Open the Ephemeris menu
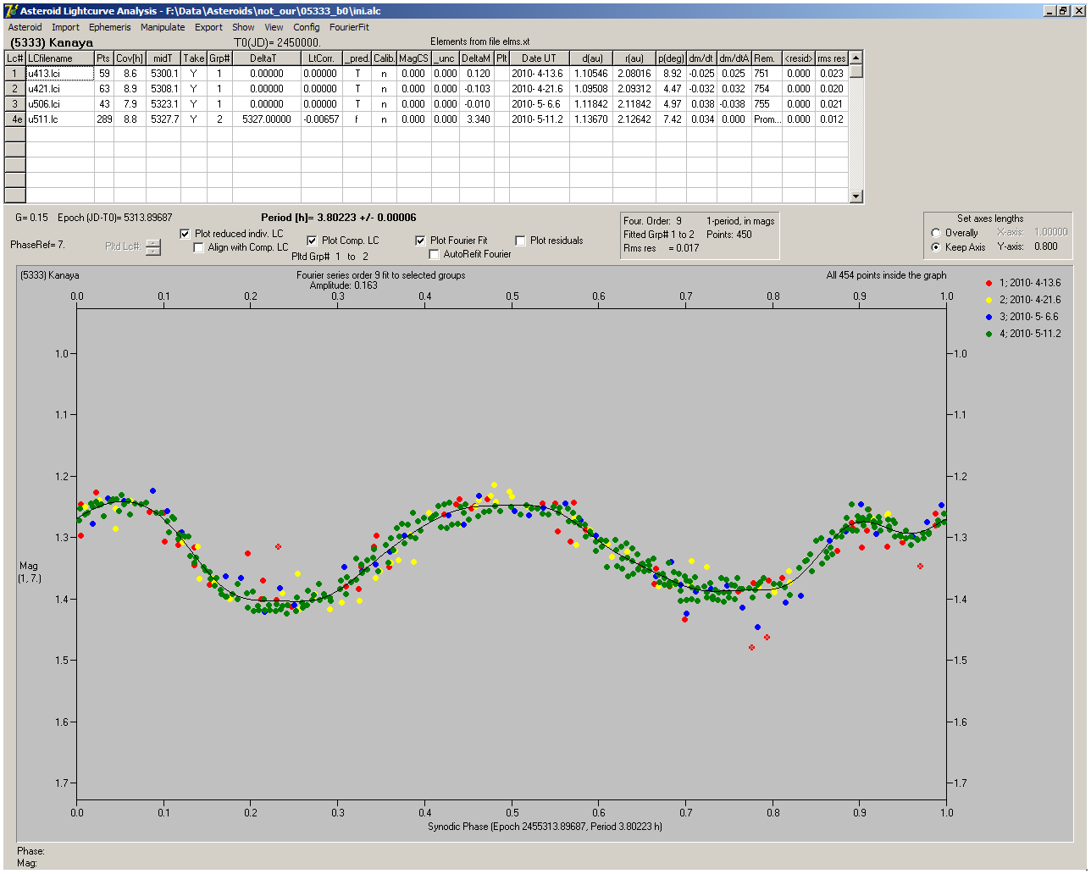Viewport: 1091px width, 874px height. coord(109,27)
